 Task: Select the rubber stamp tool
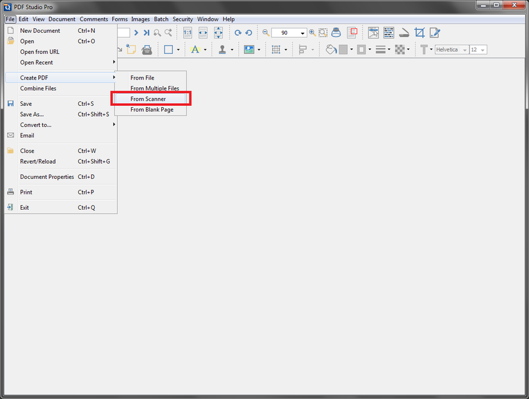tap(223, 49)
